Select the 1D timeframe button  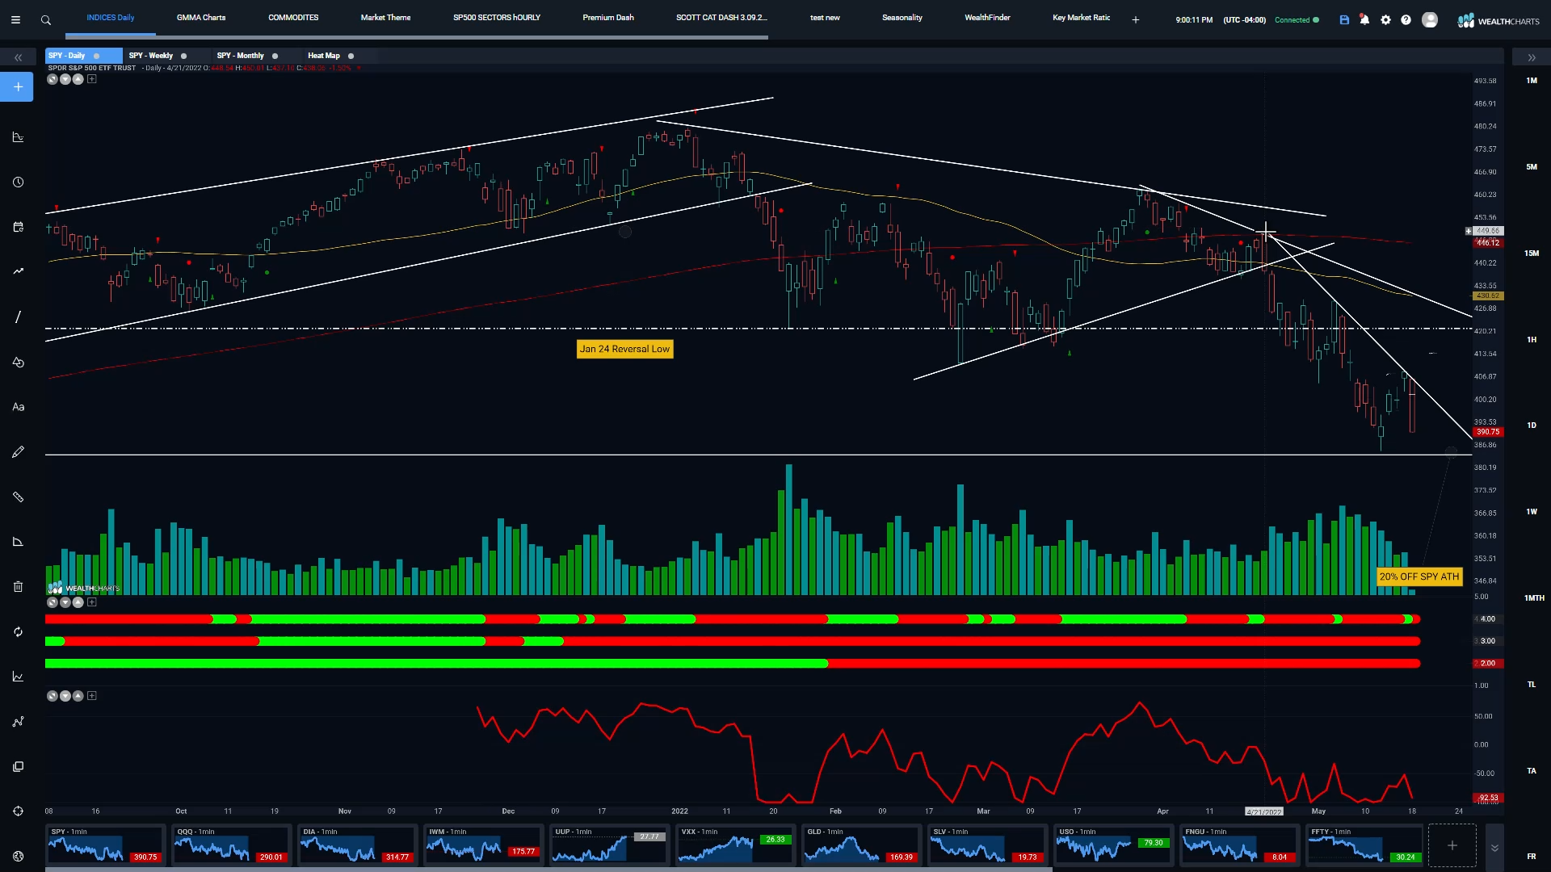click(1532, 426)
